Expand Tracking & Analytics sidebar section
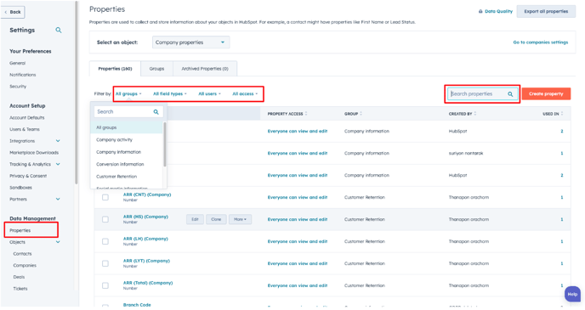585x310 pixels. [x=58, y=164]
